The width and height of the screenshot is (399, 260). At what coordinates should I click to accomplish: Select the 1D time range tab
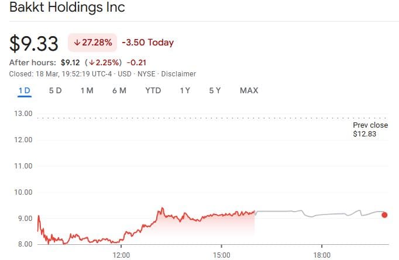[24, 90]
